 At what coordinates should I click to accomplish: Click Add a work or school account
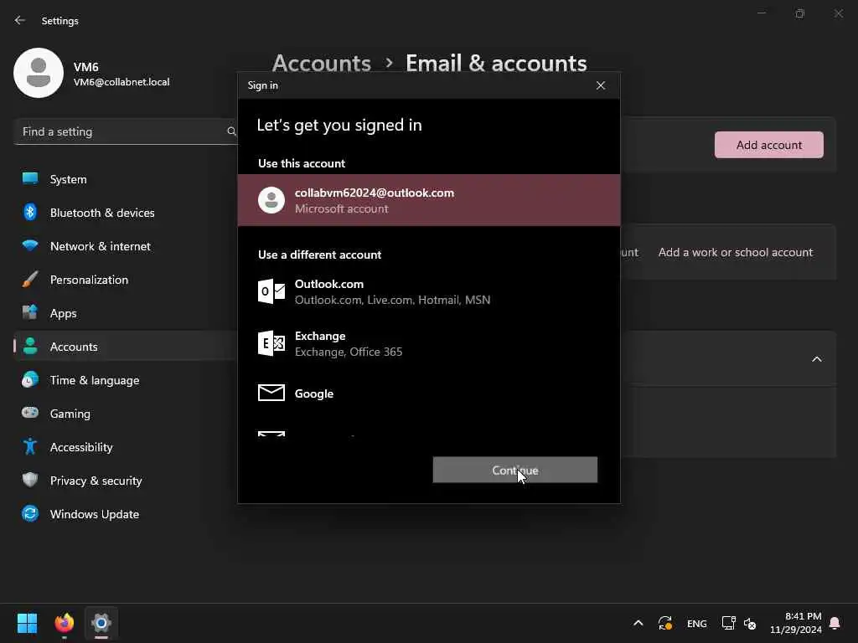tap(736, 252)
